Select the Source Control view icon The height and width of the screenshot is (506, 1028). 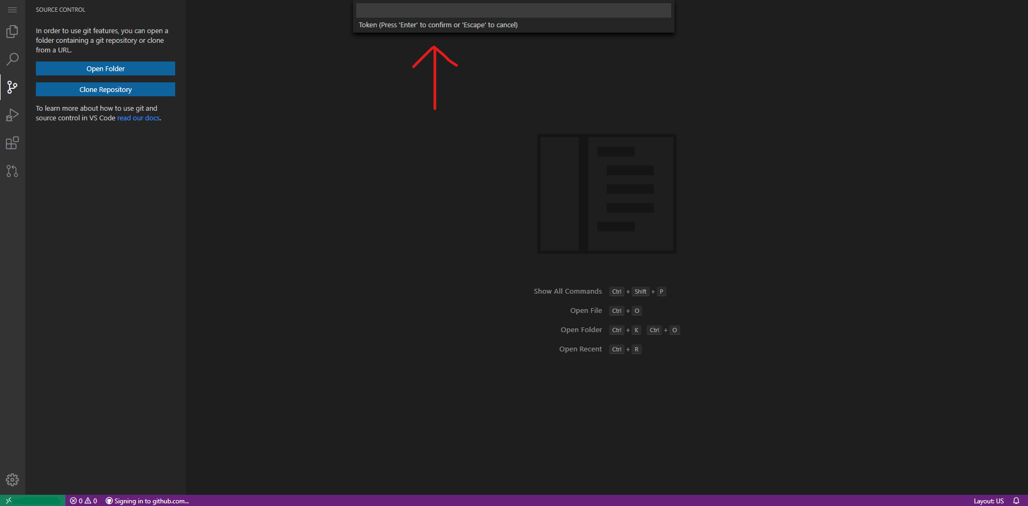12,87
